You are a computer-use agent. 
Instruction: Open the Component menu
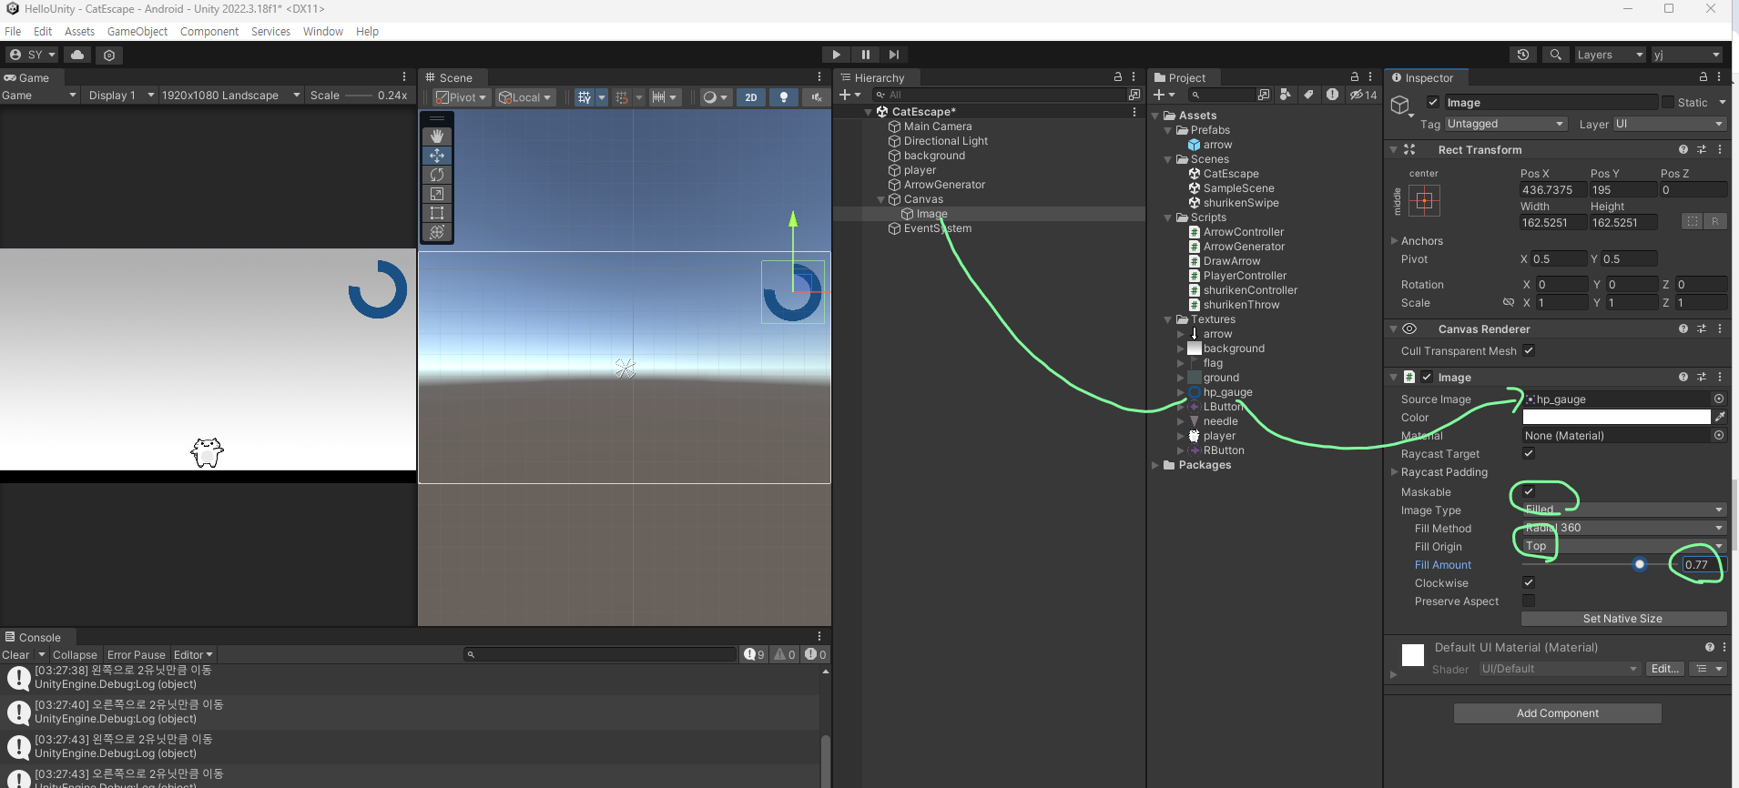pos(209,31)
